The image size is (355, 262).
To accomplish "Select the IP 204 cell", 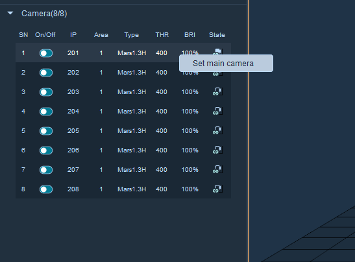I will [73, 112].
